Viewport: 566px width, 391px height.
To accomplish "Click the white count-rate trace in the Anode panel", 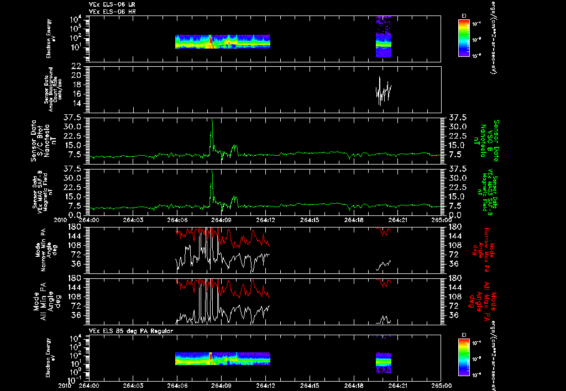I will point(384,91).
